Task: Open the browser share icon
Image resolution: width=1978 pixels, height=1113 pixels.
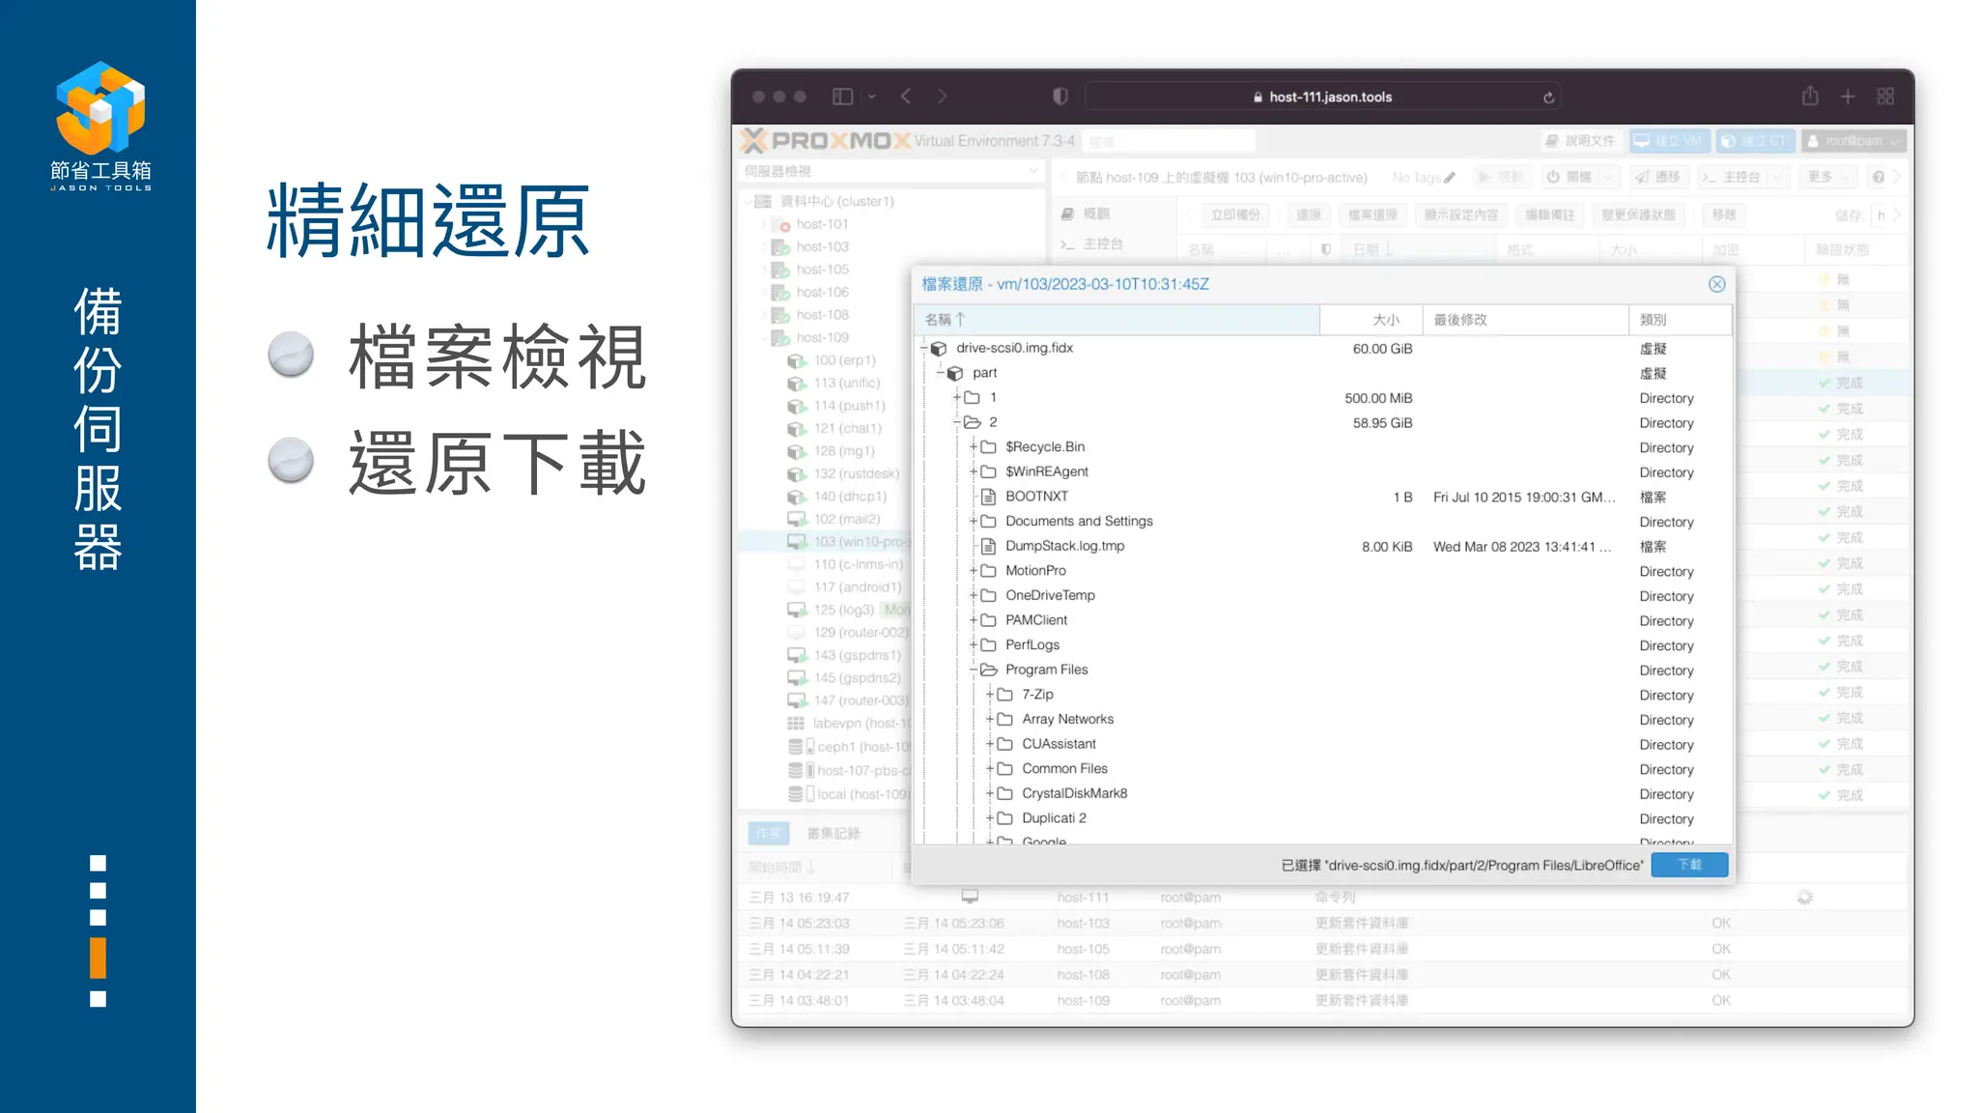Action: [x=1810, y=96]
